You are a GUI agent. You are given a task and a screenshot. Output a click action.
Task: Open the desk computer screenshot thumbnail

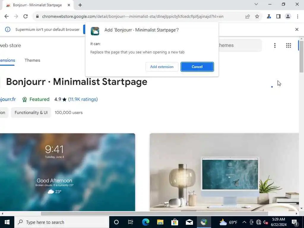click(x=224, y=172)
